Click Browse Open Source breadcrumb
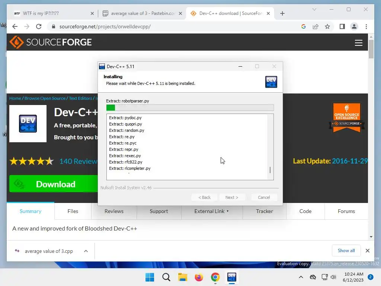Viewport: 381px width, 286px height. pyautogui.click(x=45, y=98)
